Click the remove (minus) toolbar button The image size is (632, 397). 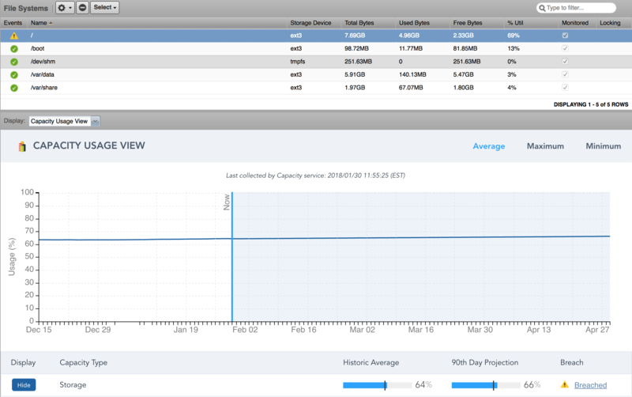(82, 8)
